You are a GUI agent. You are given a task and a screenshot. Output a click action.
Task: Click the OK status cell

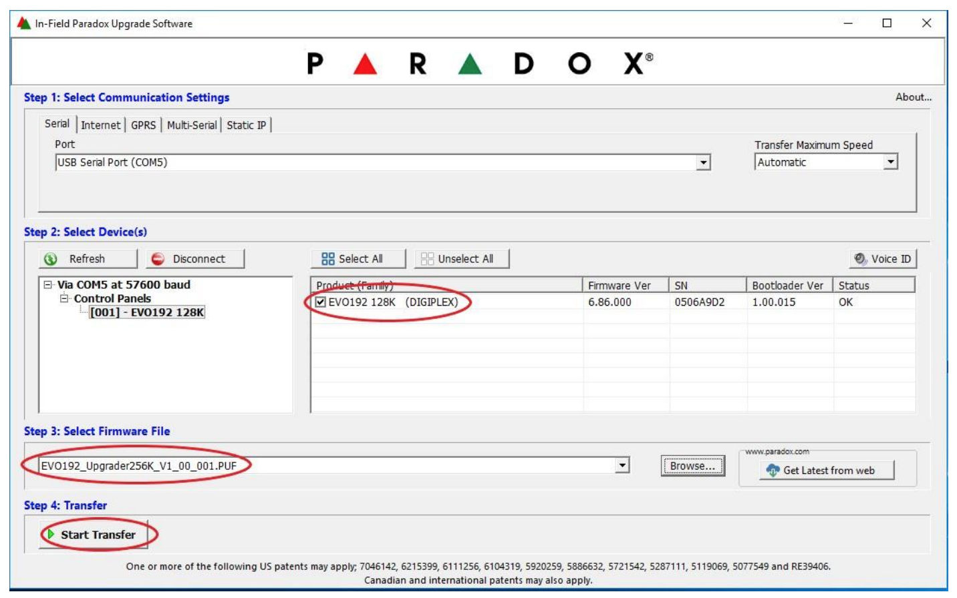coord(846,302)
